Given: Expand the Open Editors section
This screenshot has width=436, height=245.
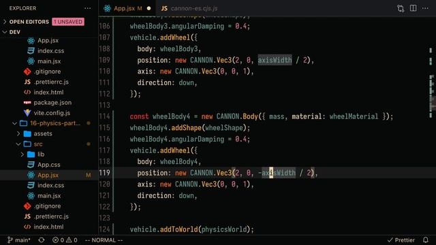Looking at the screenshot, I should click(x=29, y=22).
